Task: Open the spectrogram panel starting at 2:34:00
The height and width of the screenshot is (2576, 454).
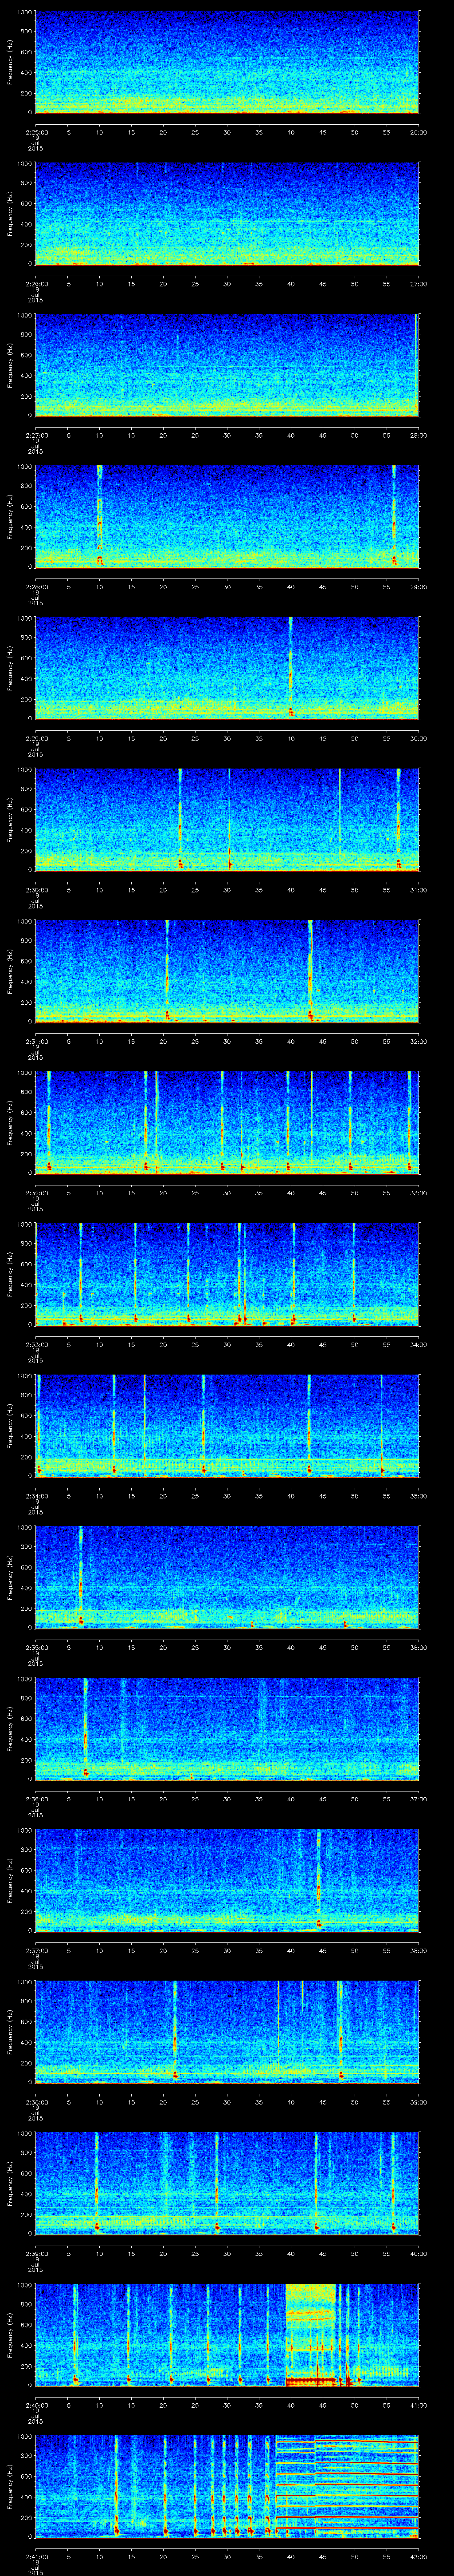Action: pos(227,1426)
